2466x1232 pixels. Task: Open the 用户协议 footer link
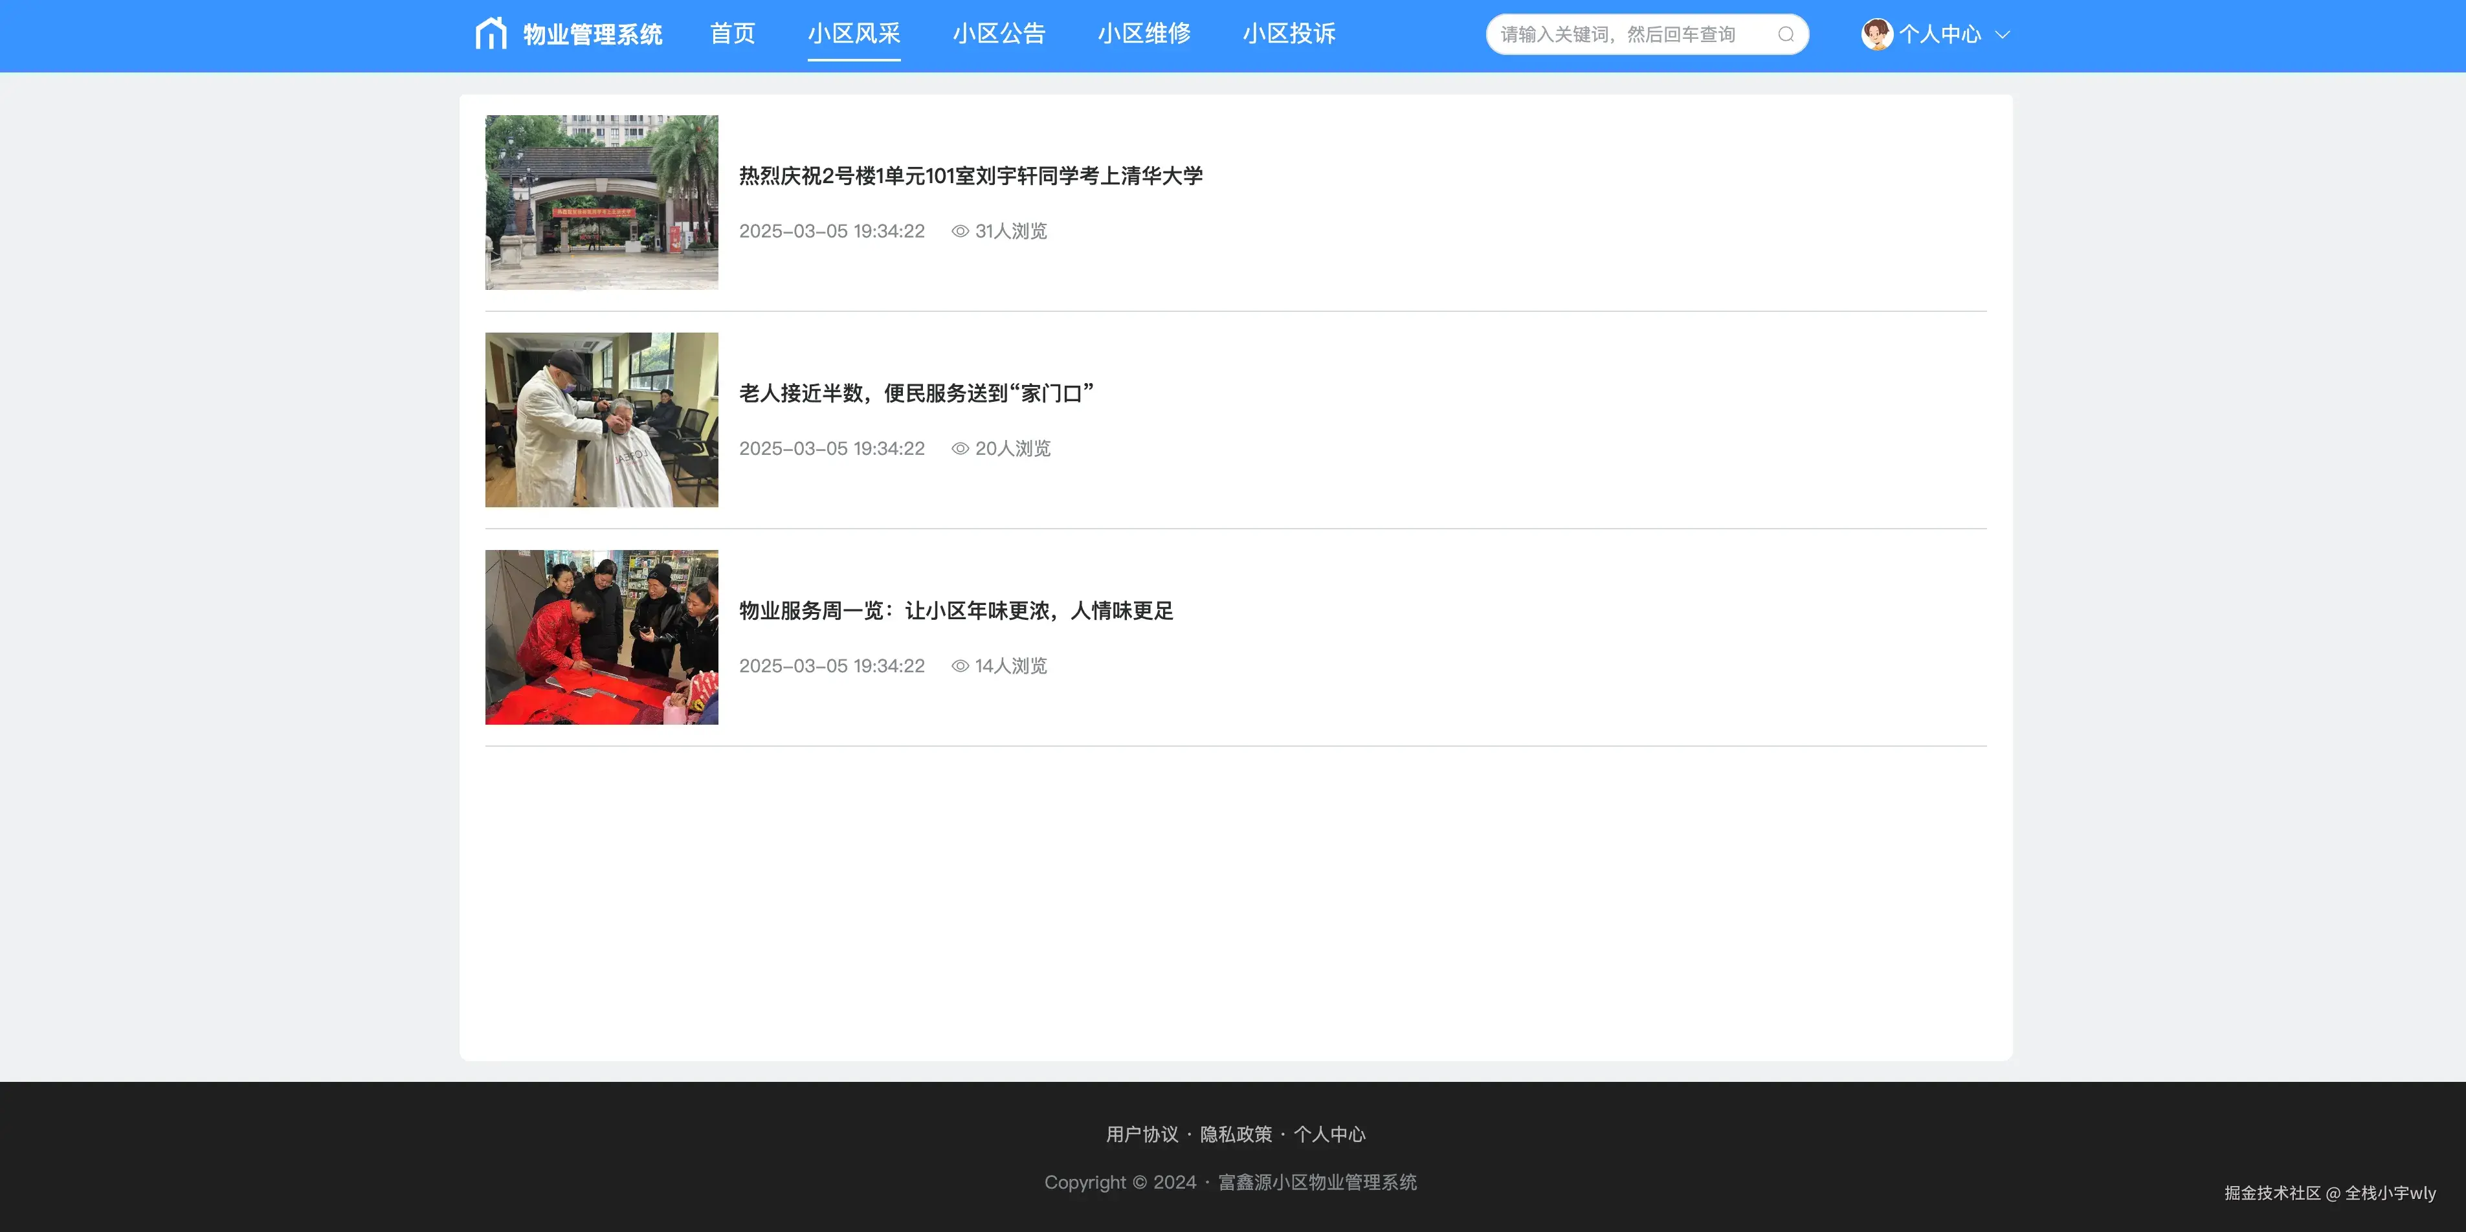[x=1141, y=1134]
